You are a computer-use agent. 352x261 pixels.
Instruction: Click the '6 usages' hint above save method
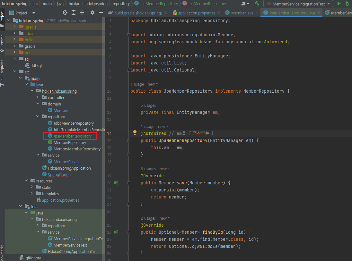[148, 169]
